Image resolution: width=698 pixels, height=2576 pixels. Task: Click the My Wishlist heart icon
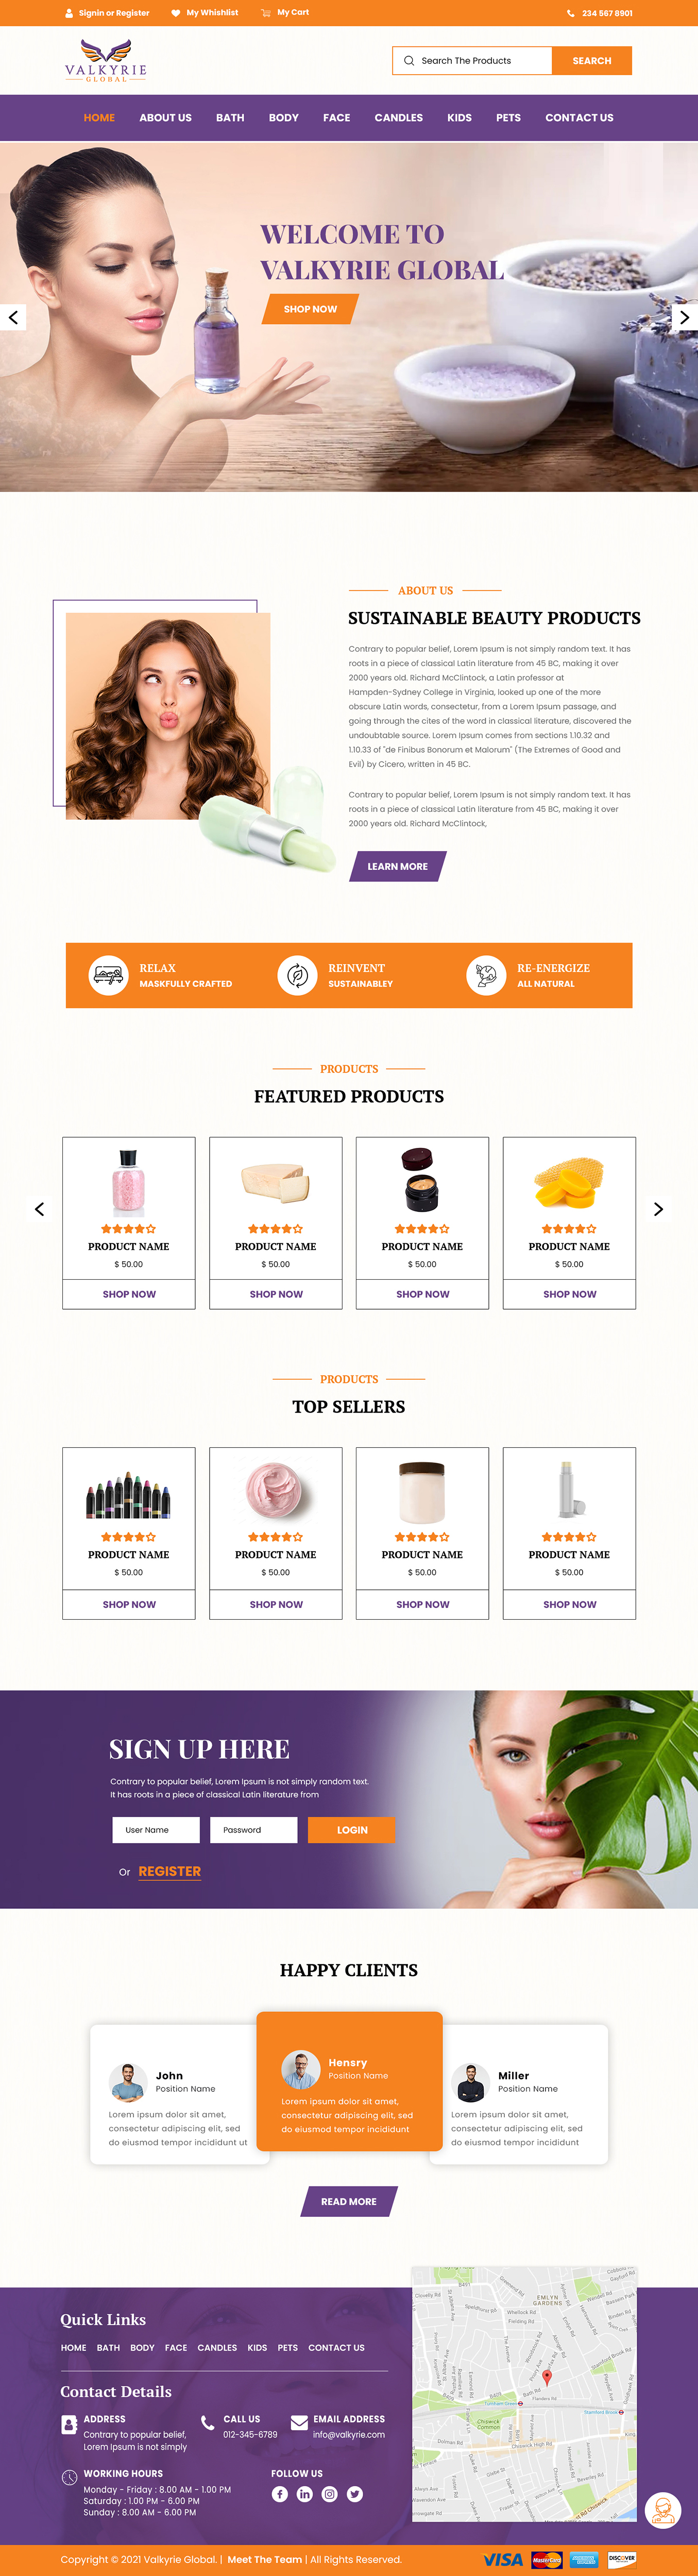[x=176, y=13]
